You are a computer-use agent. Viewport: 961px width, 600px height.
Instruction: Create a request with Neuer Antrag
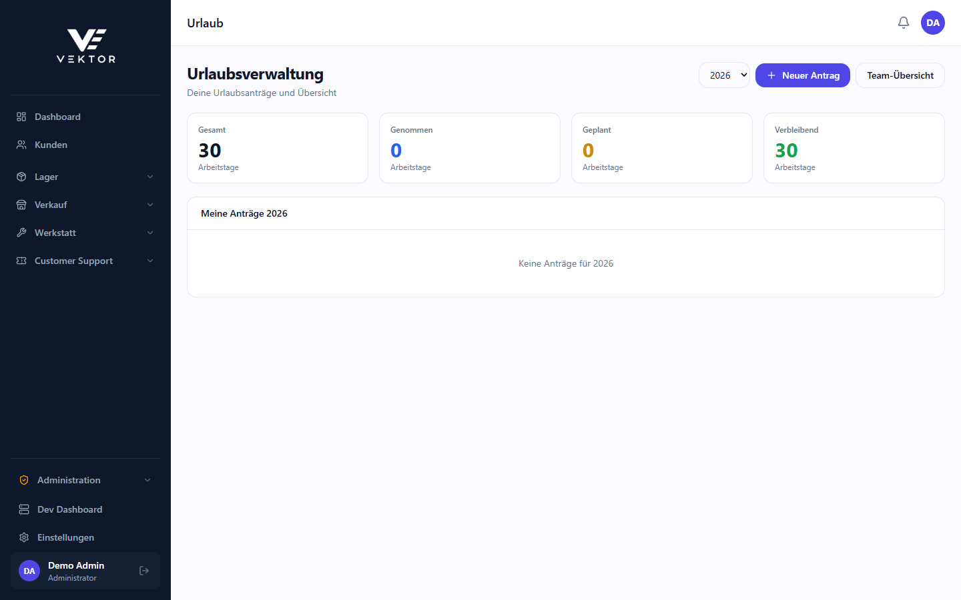click(x=803, y=75)
